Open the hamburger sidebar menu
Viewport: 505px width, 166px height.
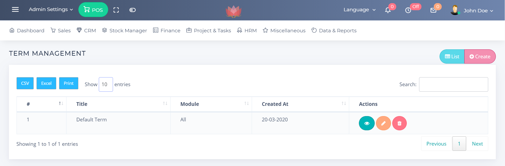(x=15, y=9)
